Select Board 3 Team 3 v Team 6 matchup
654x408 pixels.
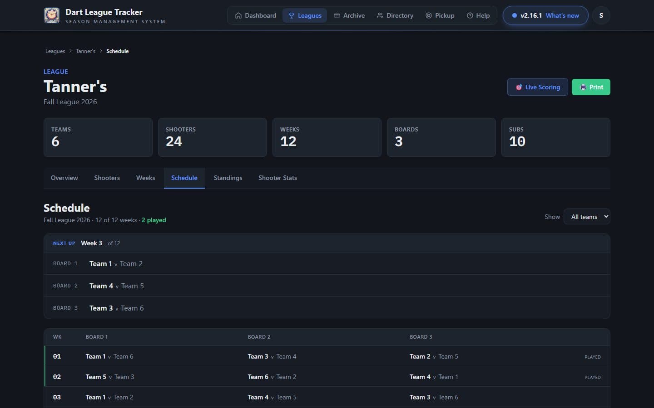pos(327,308)
